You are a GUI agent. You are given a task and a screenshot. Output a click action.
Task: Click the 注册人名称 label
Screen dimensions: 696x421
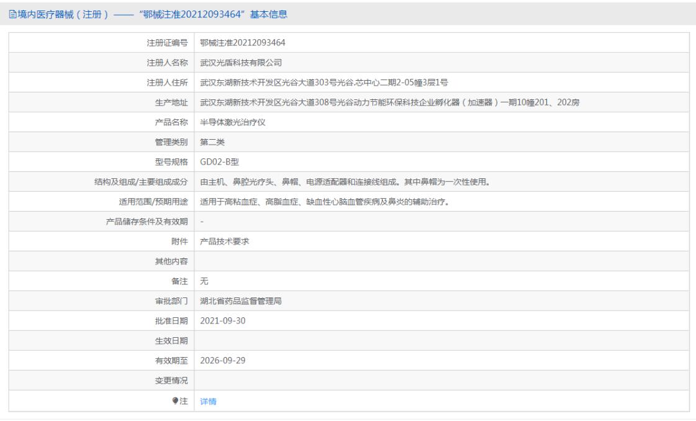pos(168,63)
